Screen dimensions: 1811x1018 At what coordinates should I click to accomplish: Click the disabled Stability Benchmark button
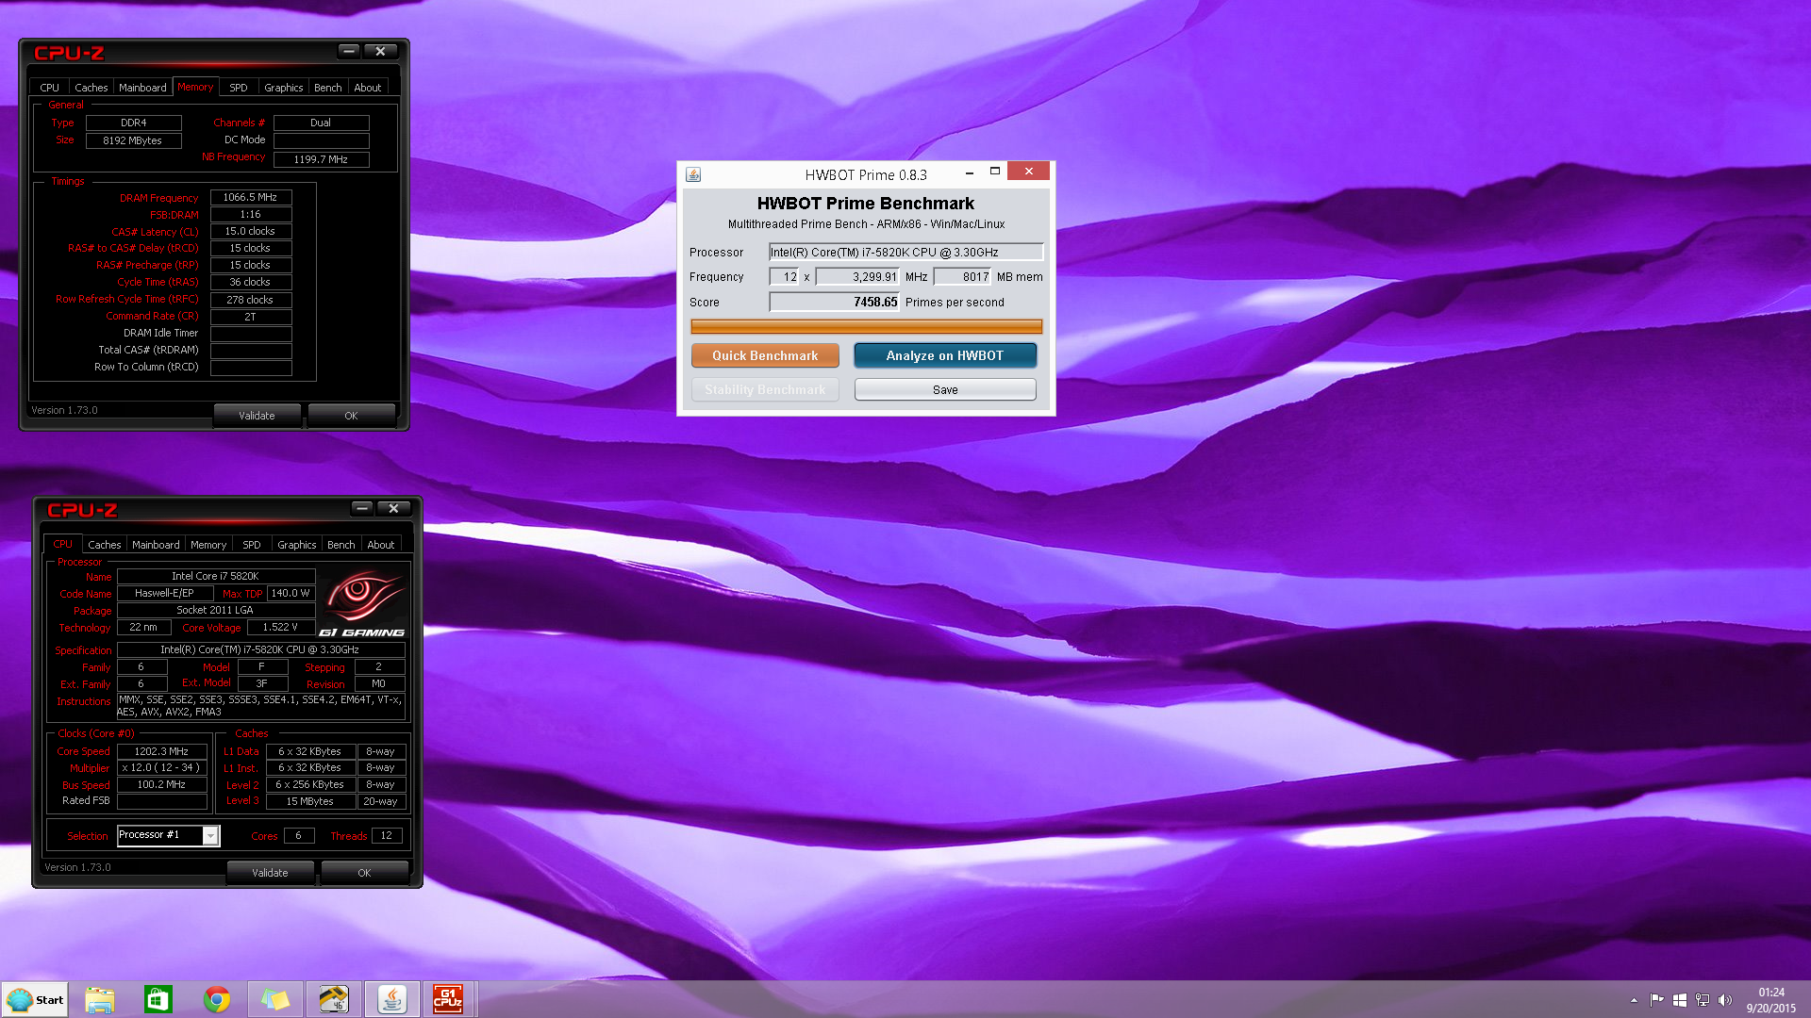[x=765, y=389]
